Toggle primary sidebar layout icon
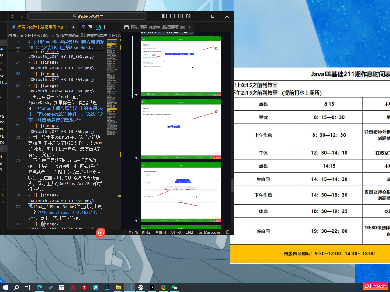 click(165, 16)
